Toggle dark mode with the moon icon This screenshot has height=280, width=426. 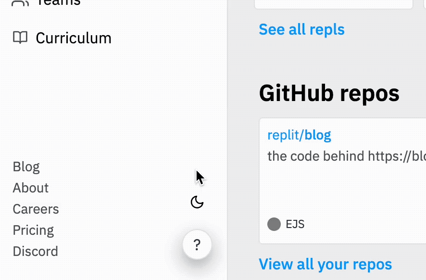coord(197,203)
